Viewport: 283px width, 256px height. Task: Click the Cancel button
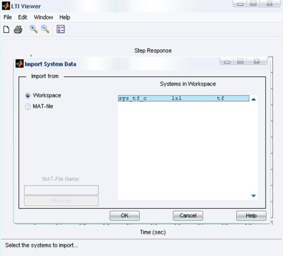188,215
